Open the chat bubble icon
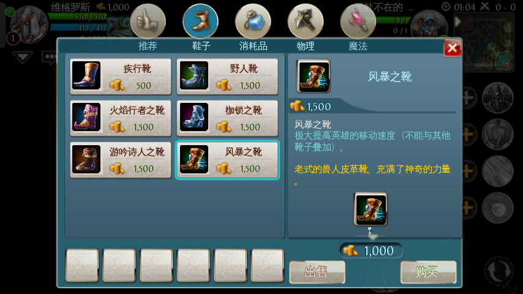The height and width of the screenshot is (294, 523). click(x=49, y=58)
